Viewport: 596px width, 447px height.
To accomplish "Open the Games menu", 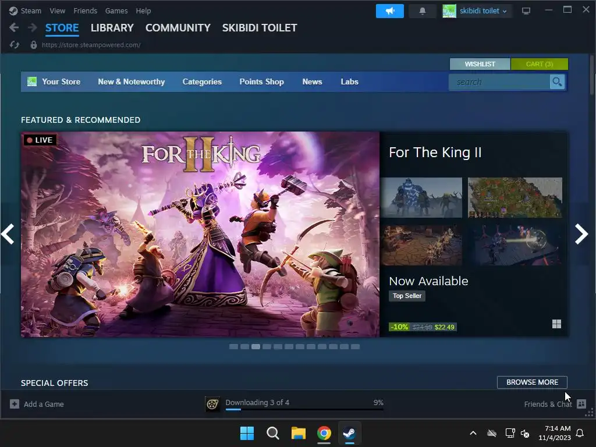I will (116, 10).
